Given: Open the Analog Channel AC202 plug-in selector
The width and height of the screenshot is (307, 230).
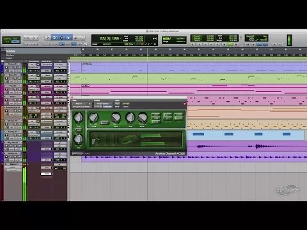Looking at the screenshot, I should [x=82, y=107].
